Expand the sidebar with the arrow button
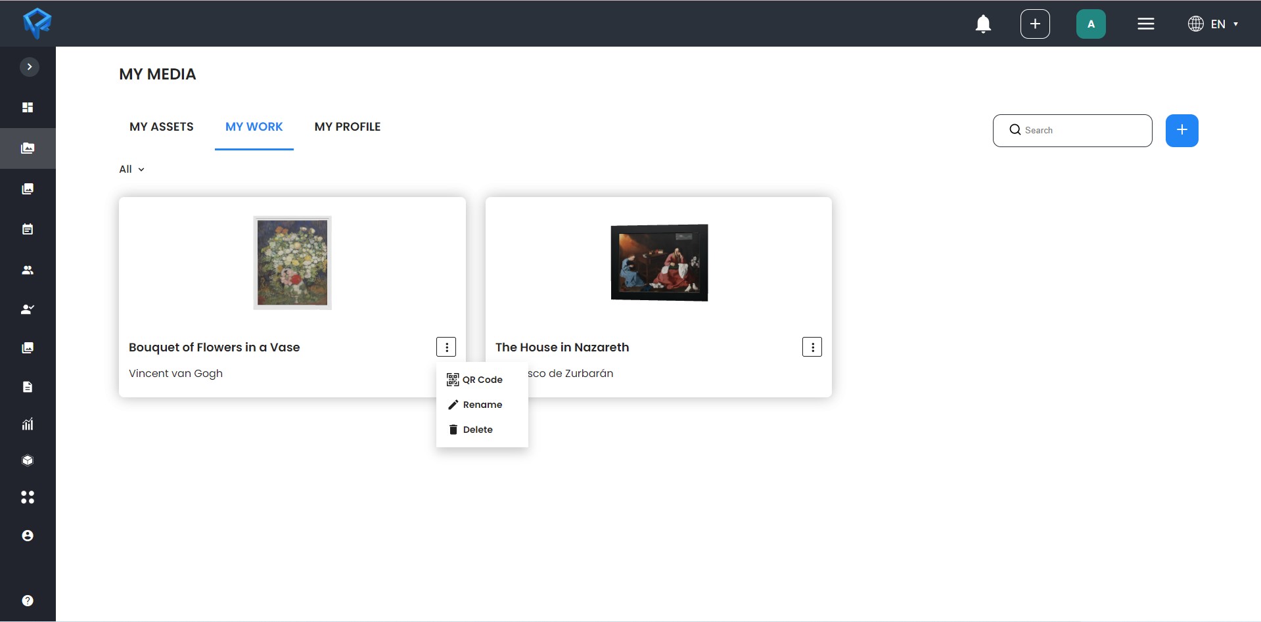This screenshot has height=622, width=1261. (30, 67)
